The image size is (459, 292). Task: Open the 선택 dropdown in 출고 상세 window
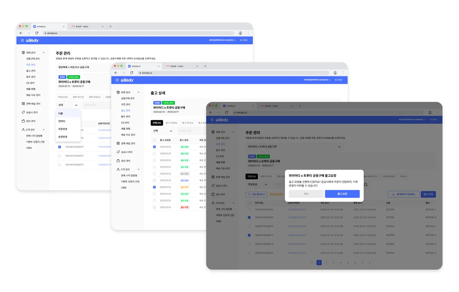[x=163, y=131]
